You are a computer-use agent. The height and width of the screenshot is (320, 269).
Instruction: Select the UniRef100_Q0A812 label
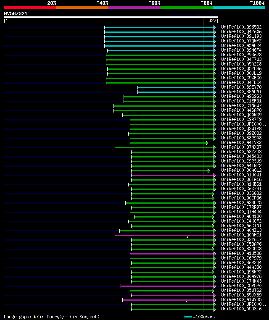point(241,170)
